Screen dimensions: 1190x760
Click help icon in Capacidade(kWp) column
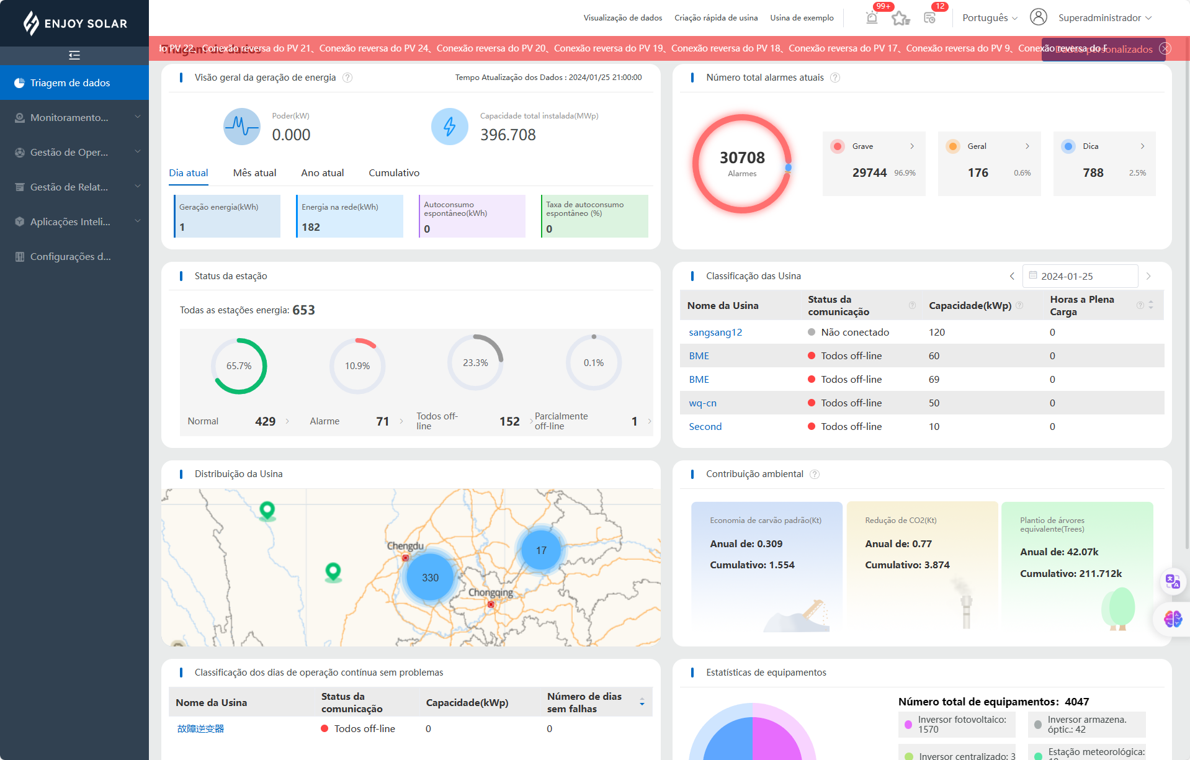(1019, 305)
